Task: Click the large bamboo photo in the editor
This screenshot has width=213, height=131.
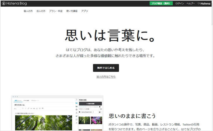Action: click(44, 123)
